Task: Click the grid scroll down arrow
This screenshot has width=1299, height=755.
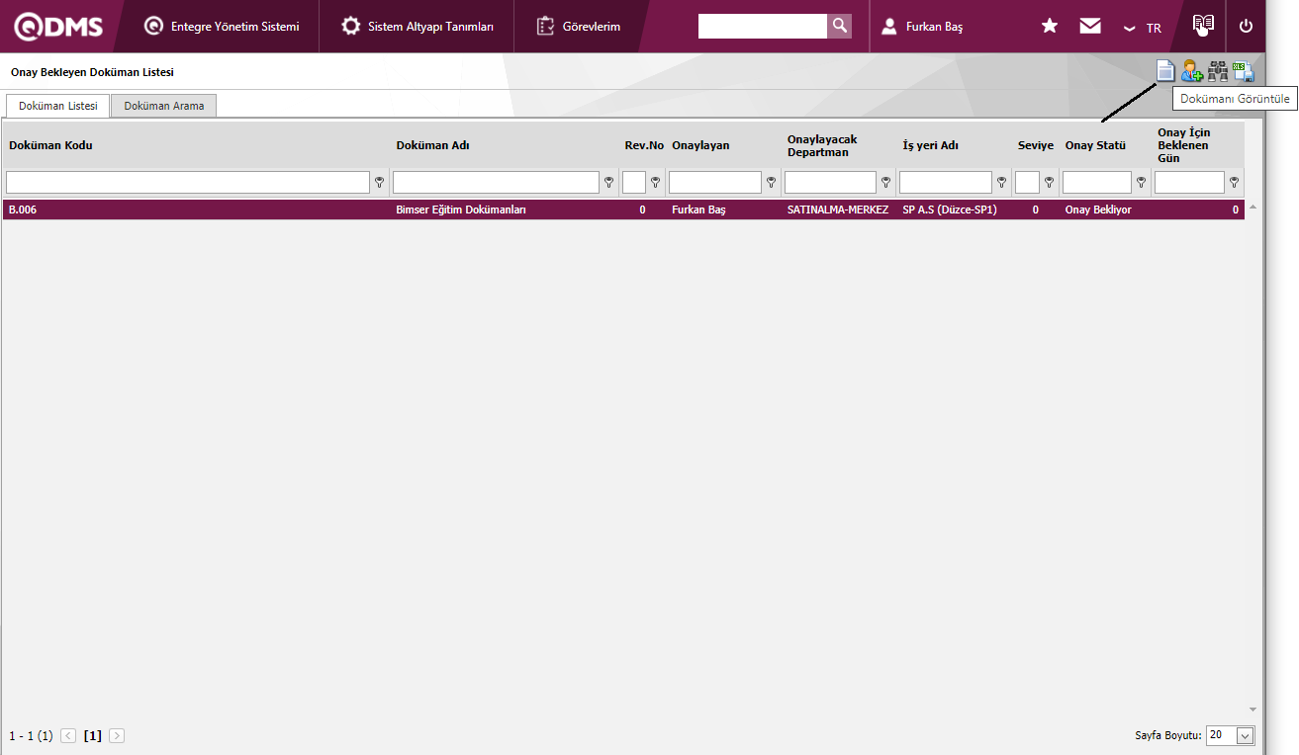Action: pos(1253,709)
